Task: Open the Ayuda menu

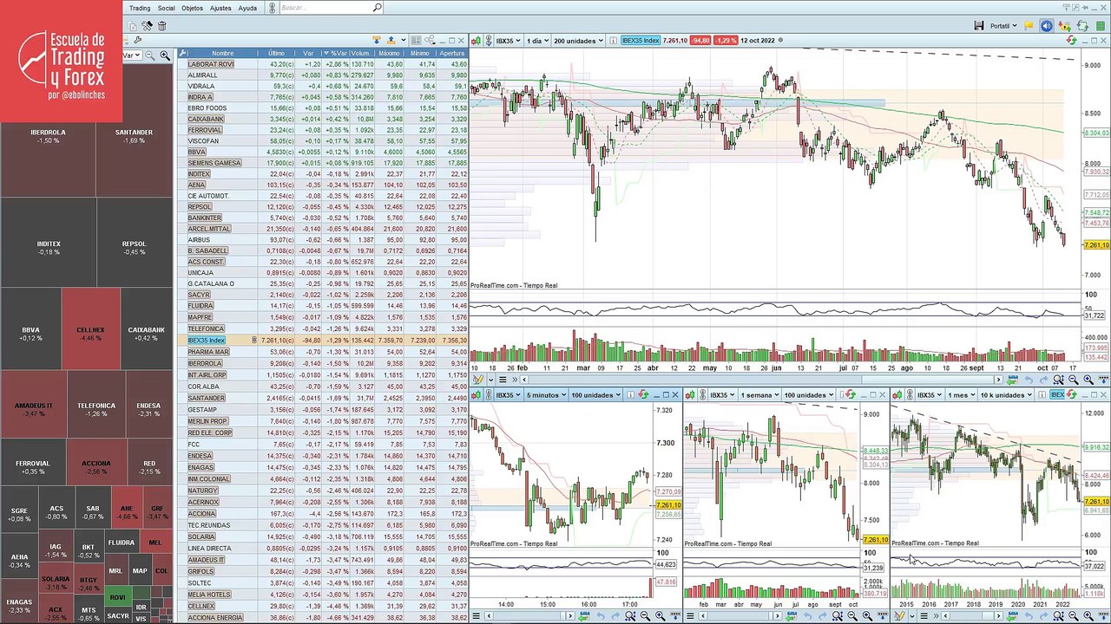Action: point(247,8)
